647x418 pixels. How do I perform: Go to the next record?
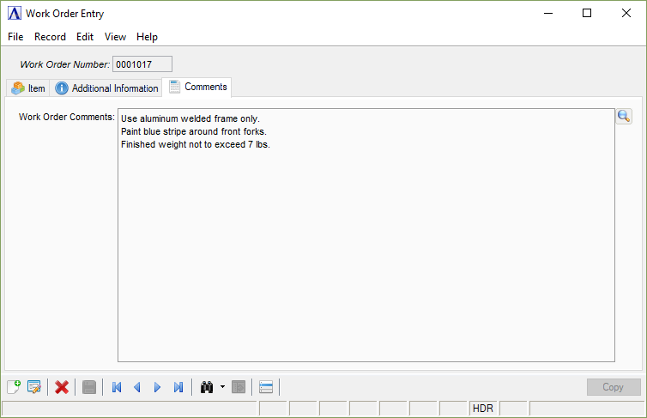pyautogui.click(x=157, y=387)
